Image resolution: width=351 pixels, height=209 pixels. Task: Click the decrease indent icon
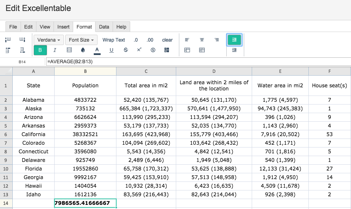234,50
